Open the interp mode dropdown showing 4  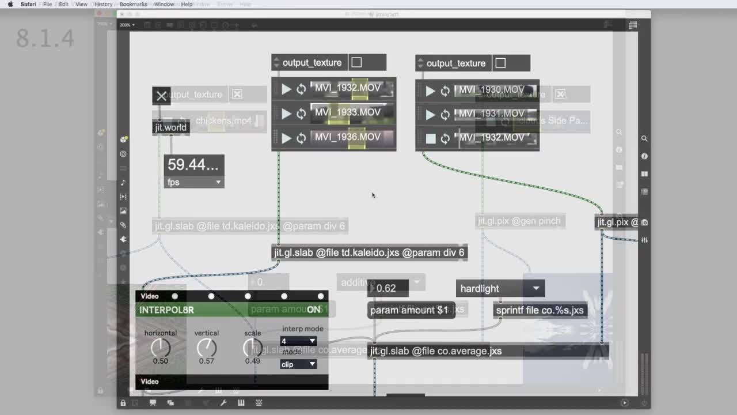point(298,341)
